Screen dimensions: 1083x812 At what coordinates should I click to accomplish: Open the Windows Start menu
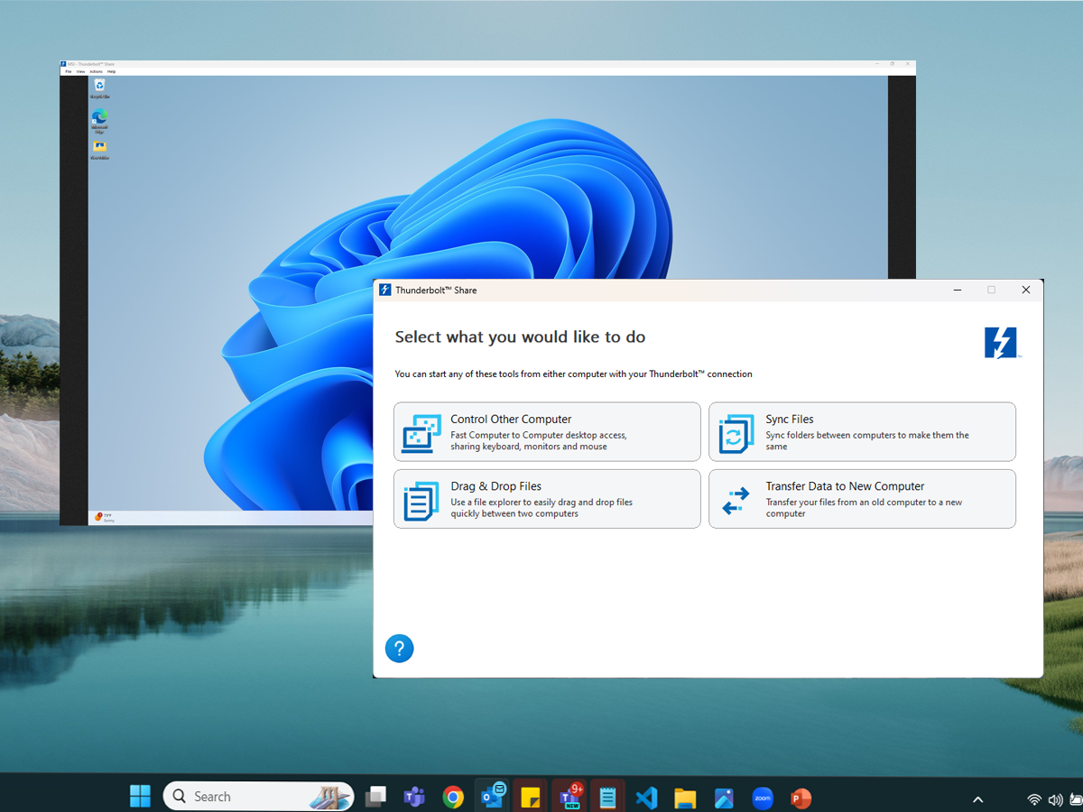pyautogui.click(x=140, y=797)
